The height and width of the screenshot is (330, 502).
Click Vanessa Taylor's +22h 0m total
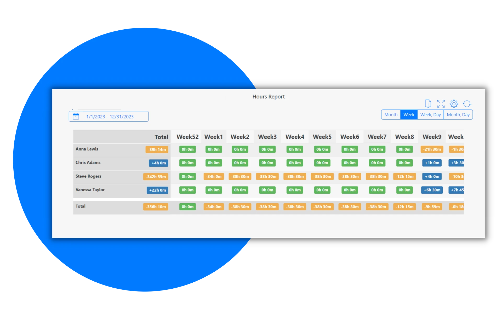click(158, 190)
